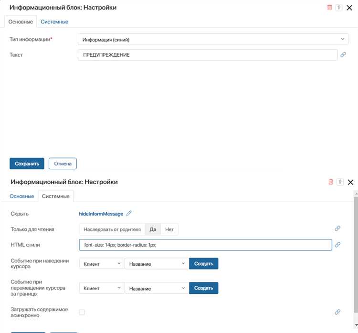Open Клиент dropdown for перемещении курсора за границы

point(102,288)
